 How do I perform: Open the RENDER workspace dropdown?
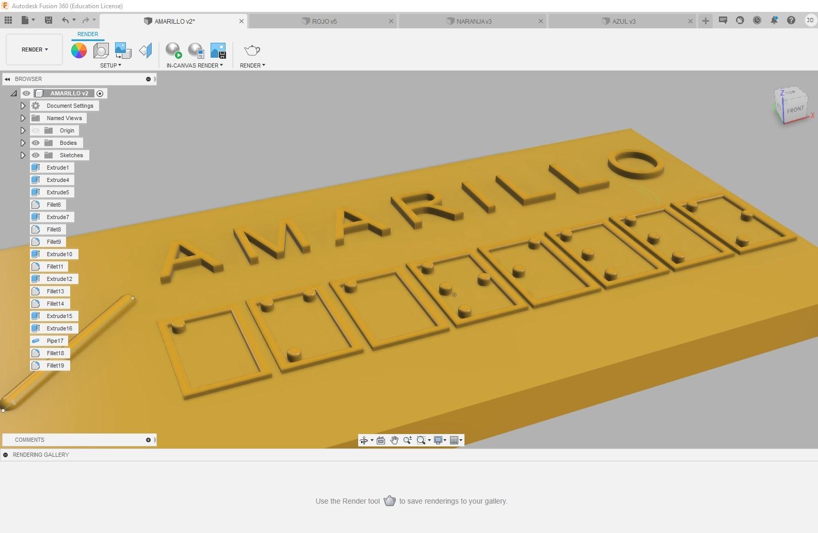coord(35,49)
